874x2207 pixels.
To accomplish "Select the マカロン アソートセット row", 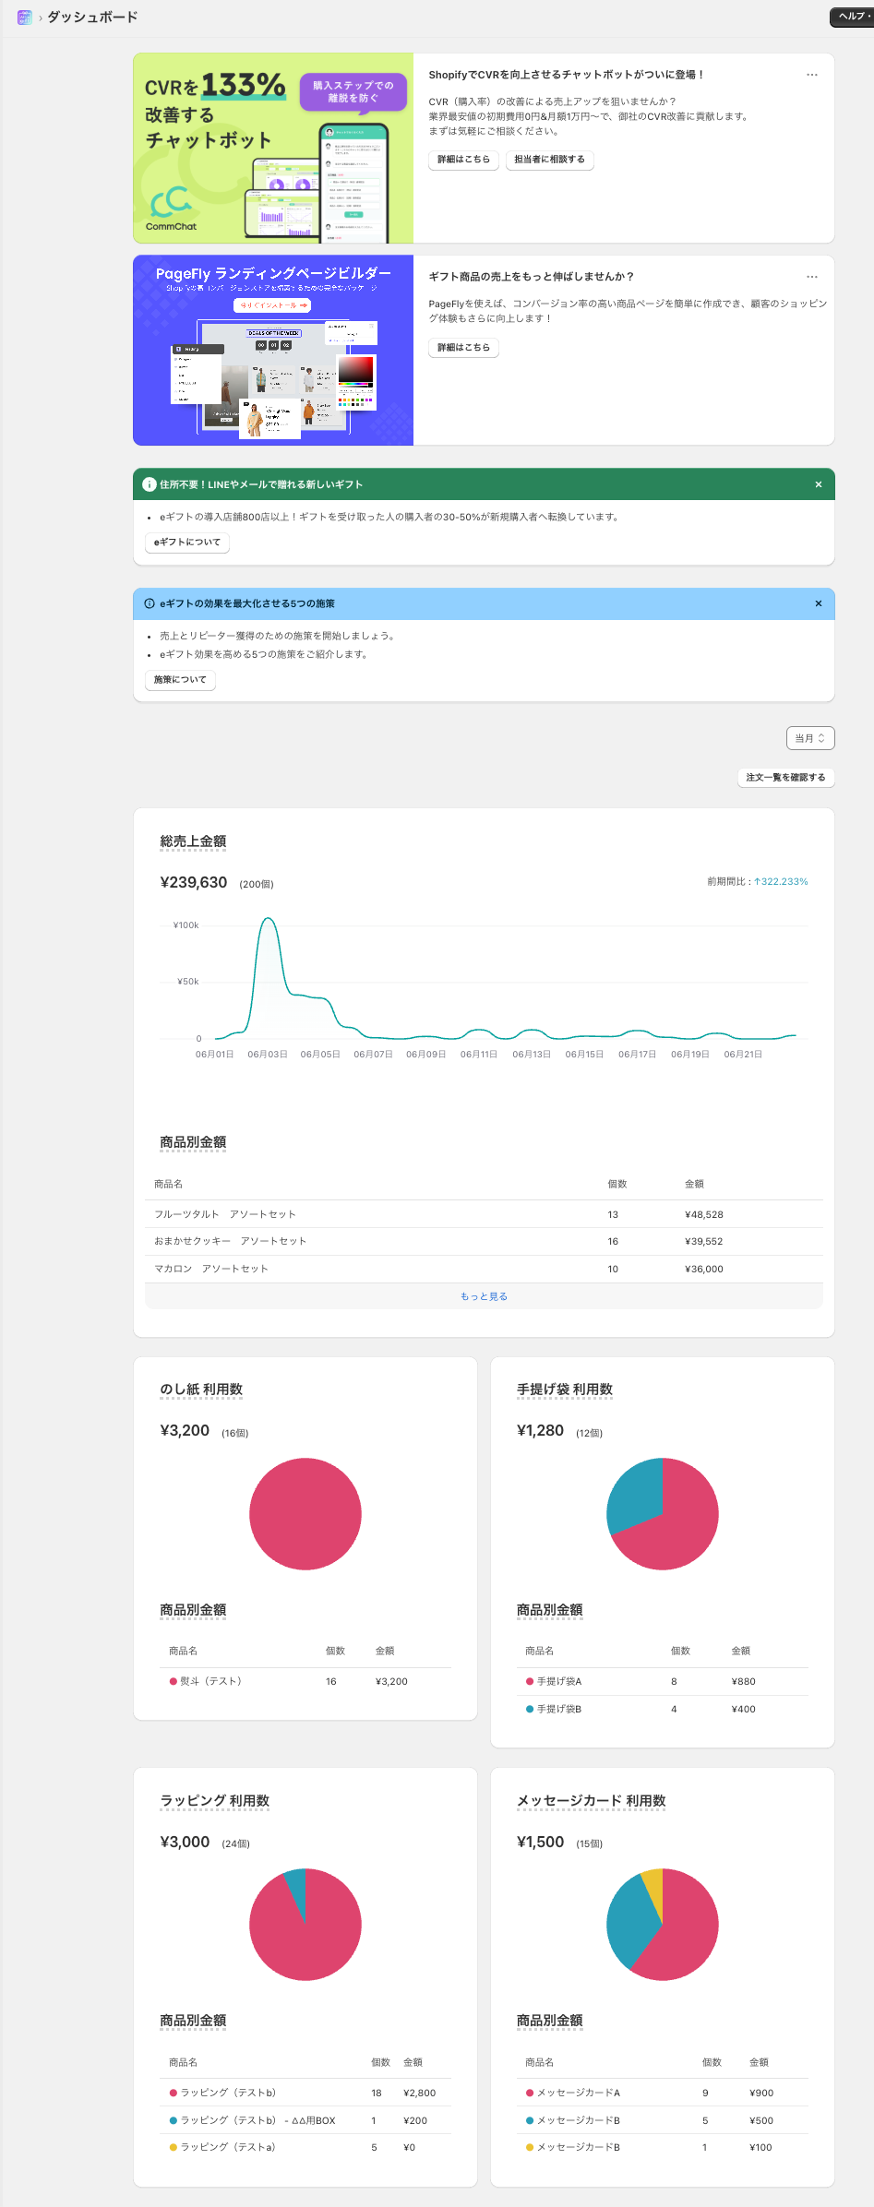I will [484, 1269].
